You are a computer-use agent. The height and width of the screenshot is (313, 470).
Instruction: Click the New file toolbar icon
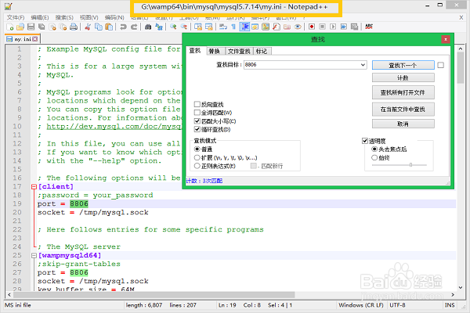pos(10,27)
